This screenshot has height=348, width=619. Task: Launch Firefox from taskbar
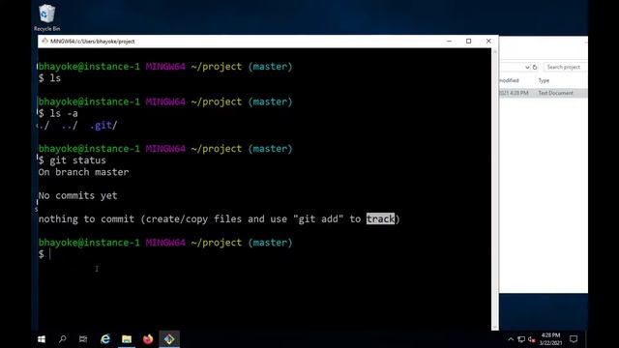point(148,339)
